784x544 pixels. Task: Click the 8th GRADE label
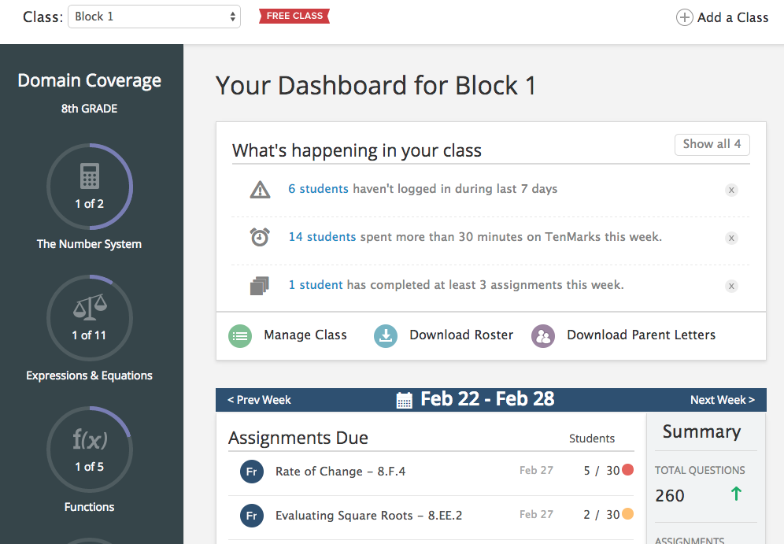coord(89,109)
